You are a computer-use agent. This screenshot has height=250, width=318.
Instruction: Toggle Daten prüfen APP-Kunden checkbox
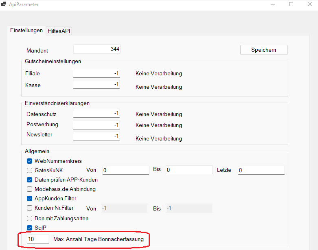[x=30, y=180]
